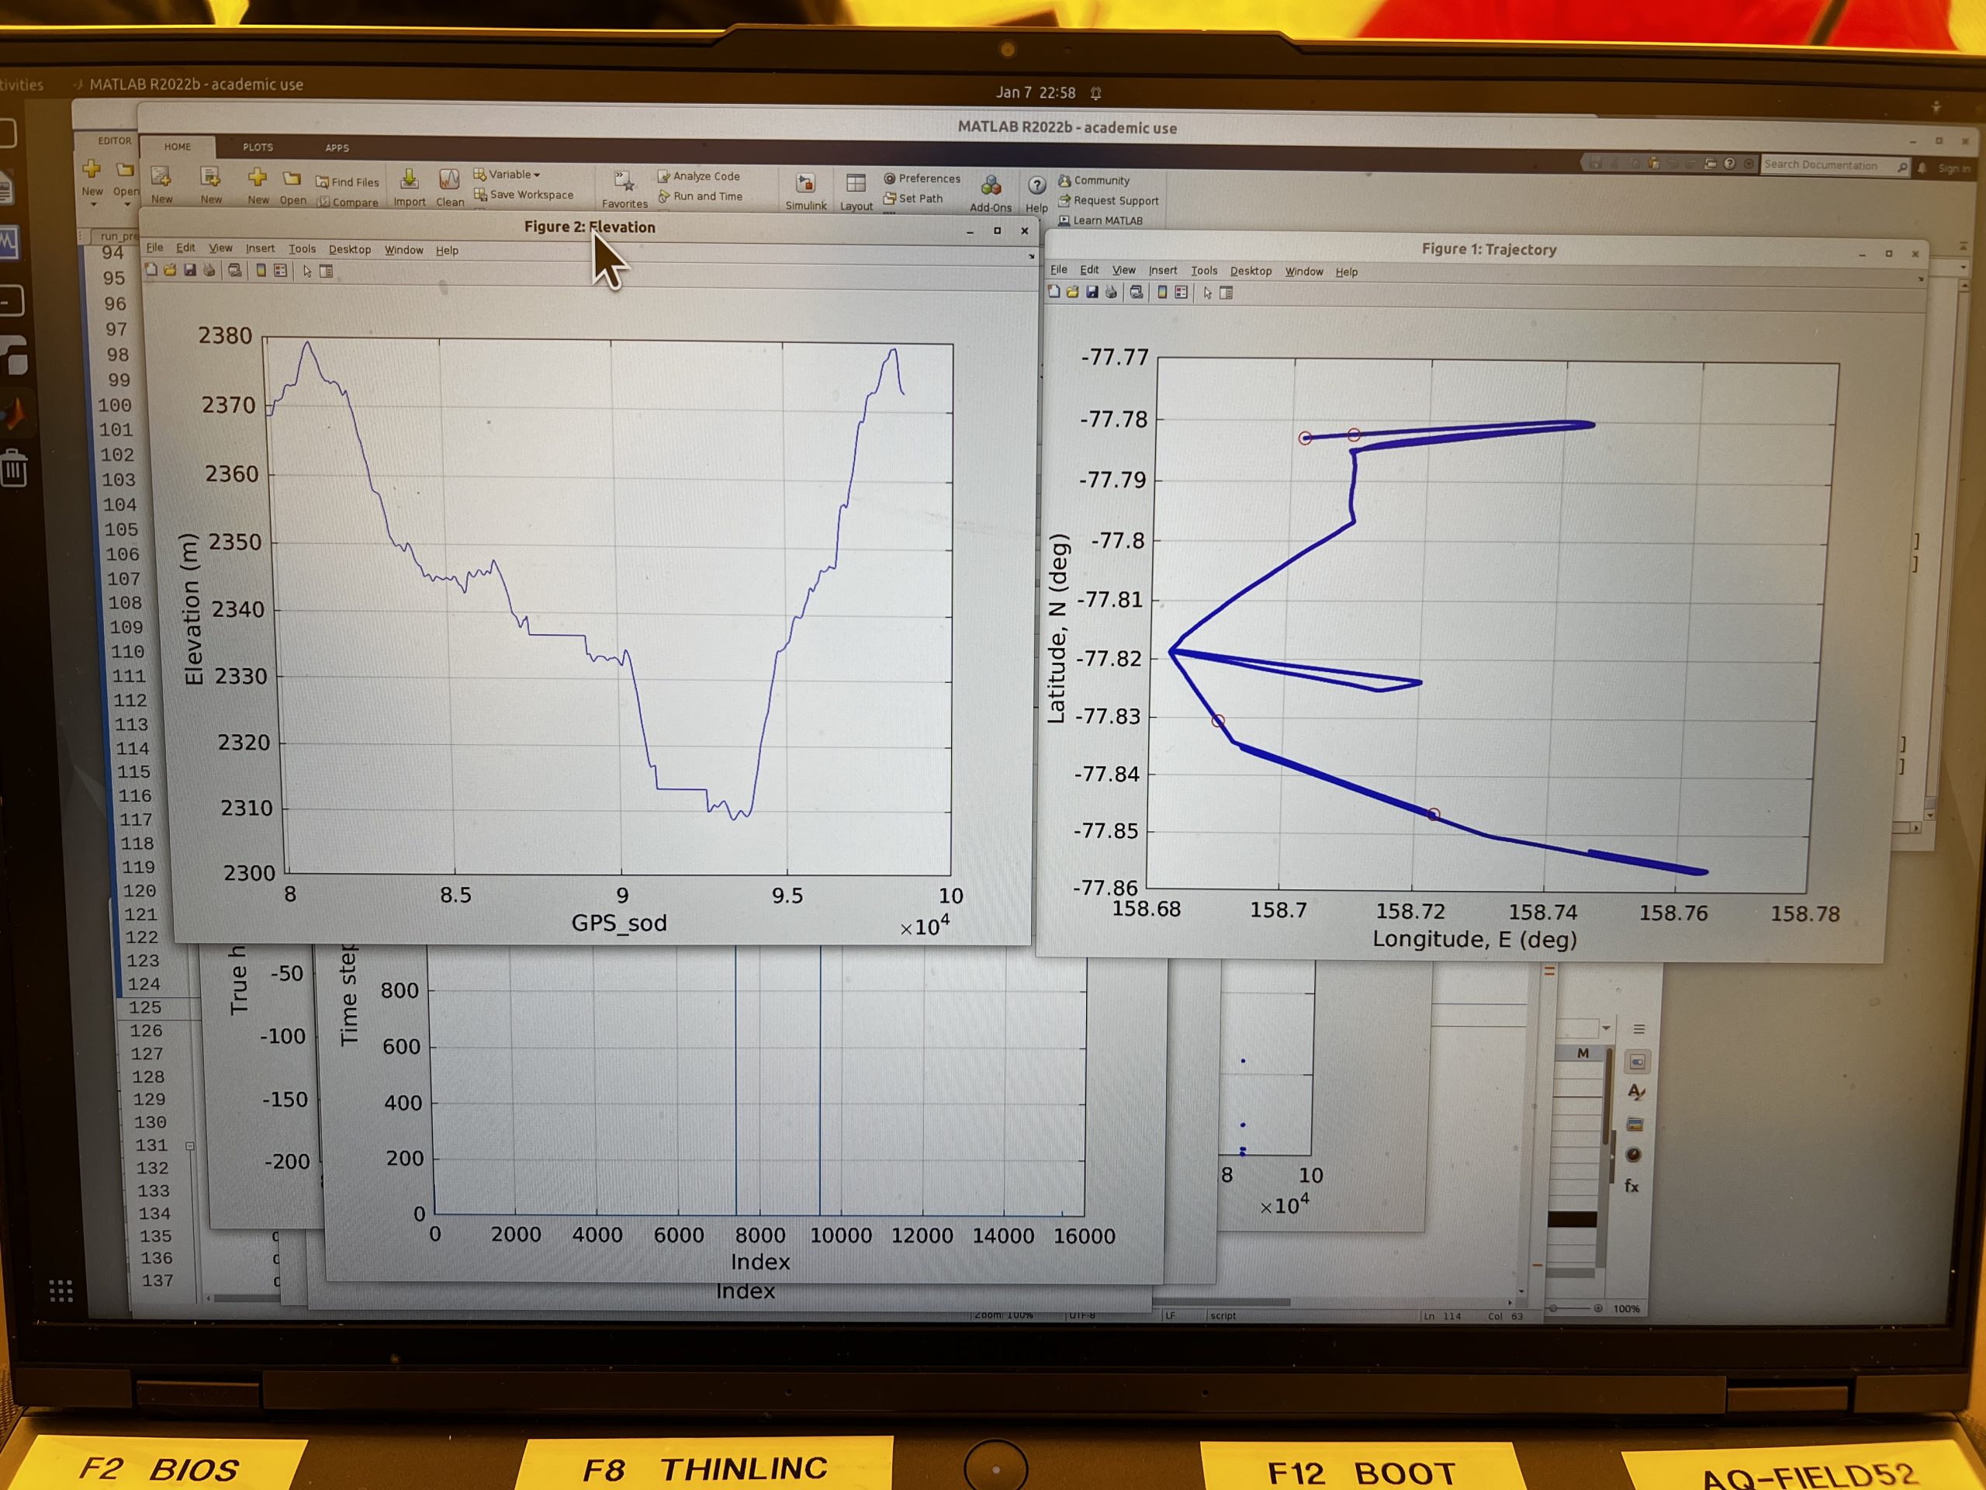
Task: Click the Import data icon
Action: [410, 179]
